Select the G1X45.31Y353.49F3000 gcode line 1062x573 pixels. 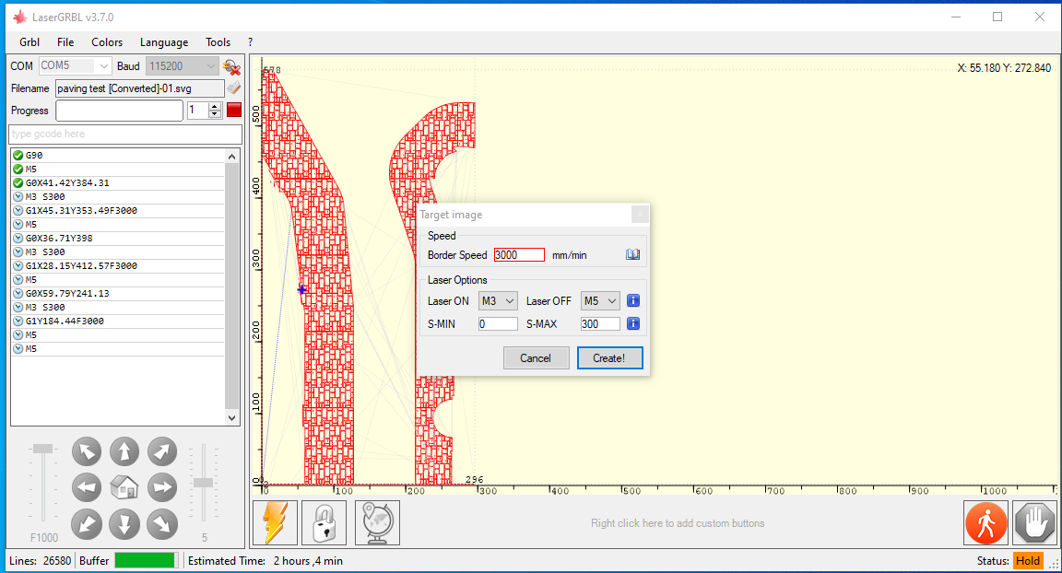[118, 211]
